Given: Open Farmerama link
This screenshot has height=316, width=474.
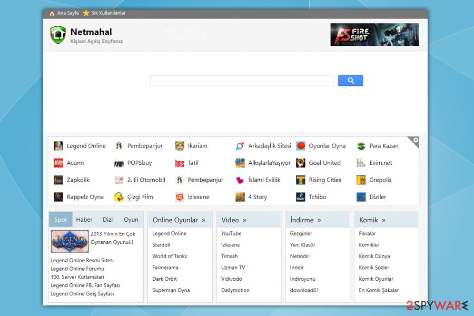Looking at the screenshot, I should pos(165,268).
